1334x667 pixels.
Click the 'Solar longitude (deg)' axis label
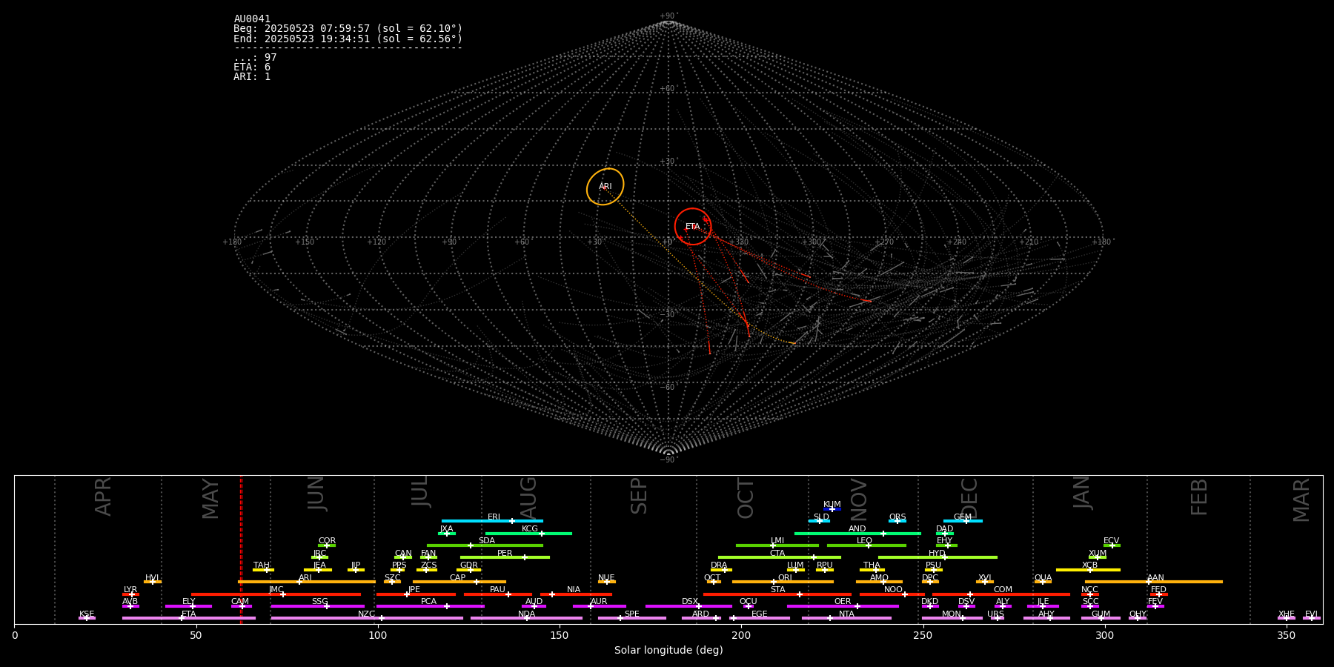[x=668, y=651]
